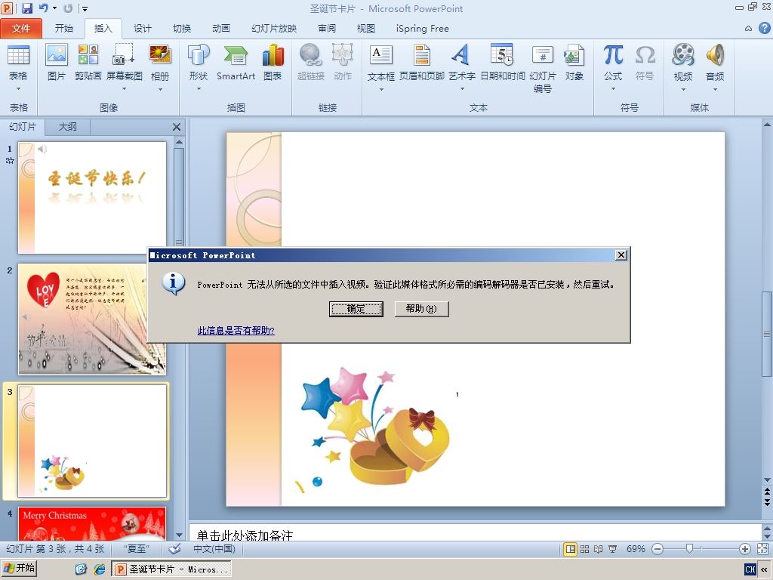Switch to the 幻灯片放映 tab
This screenshot has width=773, height=580.
coord(274,29)
